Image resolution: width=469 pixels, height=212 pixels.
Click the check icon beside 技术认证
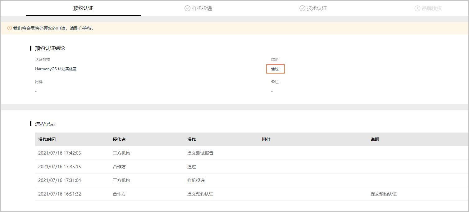[302, 8]
